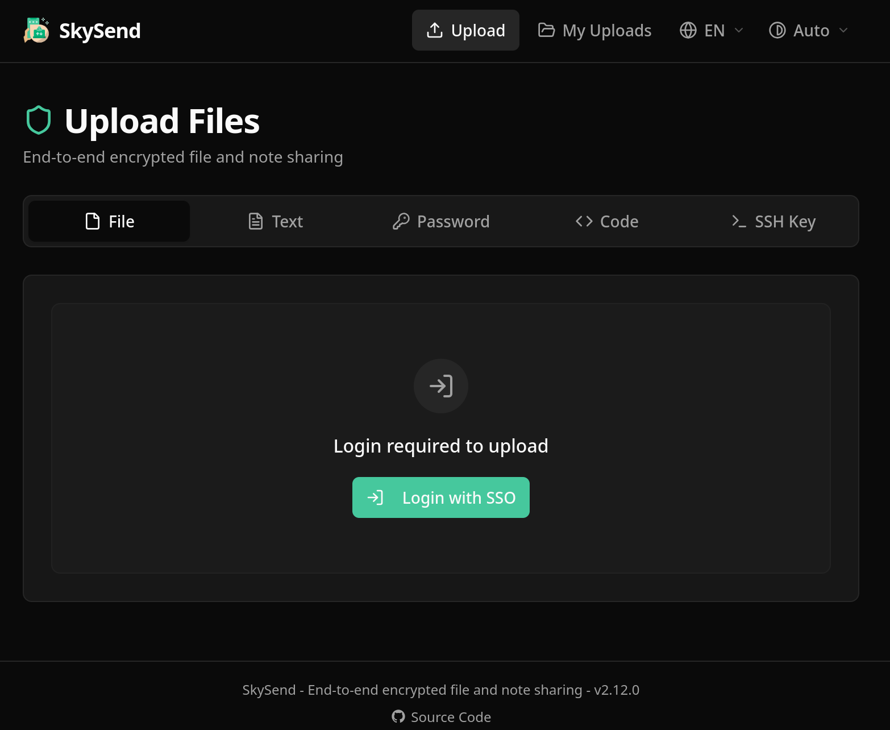Switch to the Code tab
This screenshot has height=730, width=890.
[607, 221]
